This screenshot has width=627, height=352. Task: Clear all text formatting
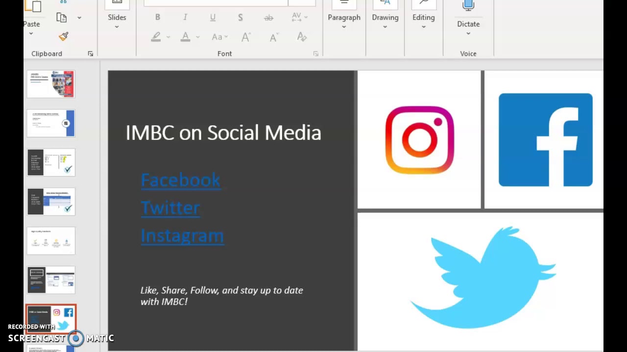[x=302, y=37]
